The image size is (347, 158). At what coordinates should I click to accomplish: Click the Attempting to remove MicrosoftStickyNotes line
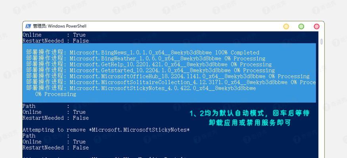[106, 130]
